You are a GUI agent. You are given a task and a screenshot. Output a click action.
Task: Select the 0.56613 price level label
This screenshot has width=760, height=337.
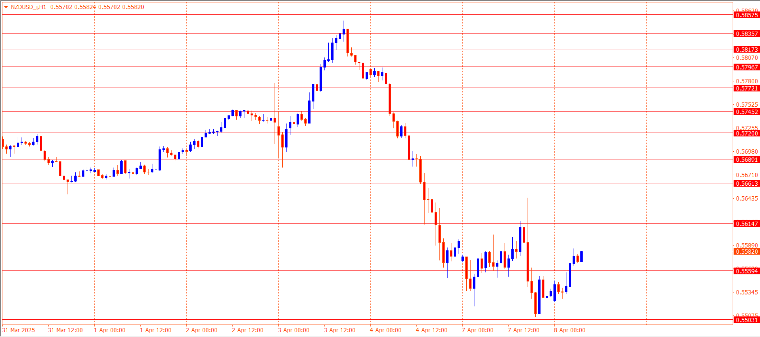[x=747, y=184]
